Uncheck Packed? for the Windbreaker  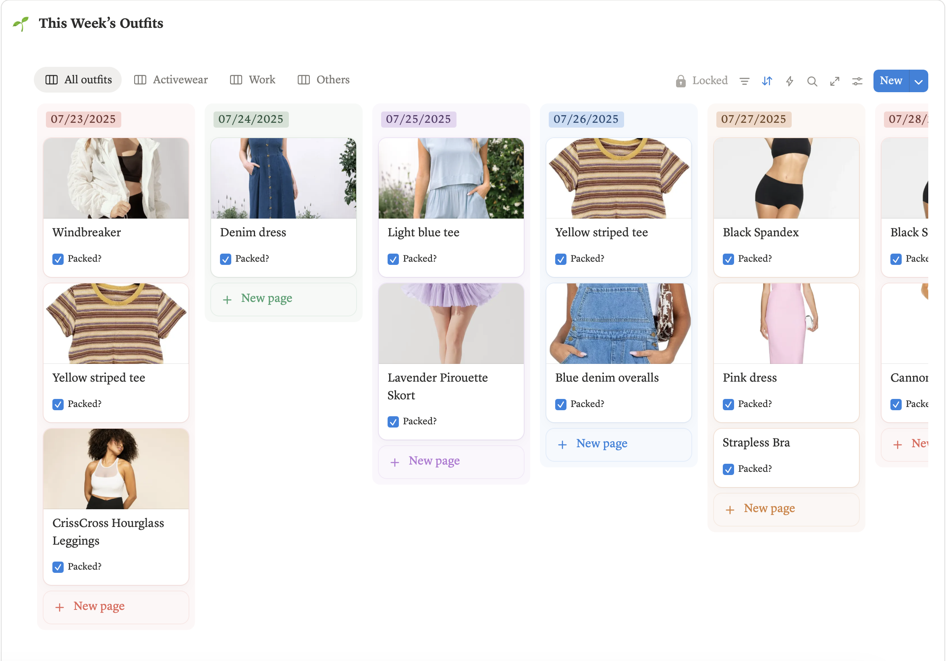pyautogui.click(x=58, y=259)
